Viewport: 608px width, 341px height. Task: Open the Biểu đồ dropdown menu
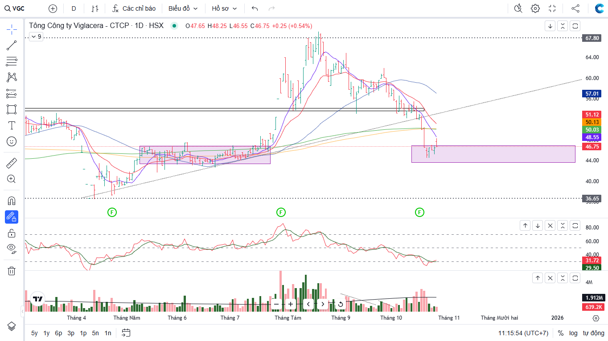click(x=183, y=8)
